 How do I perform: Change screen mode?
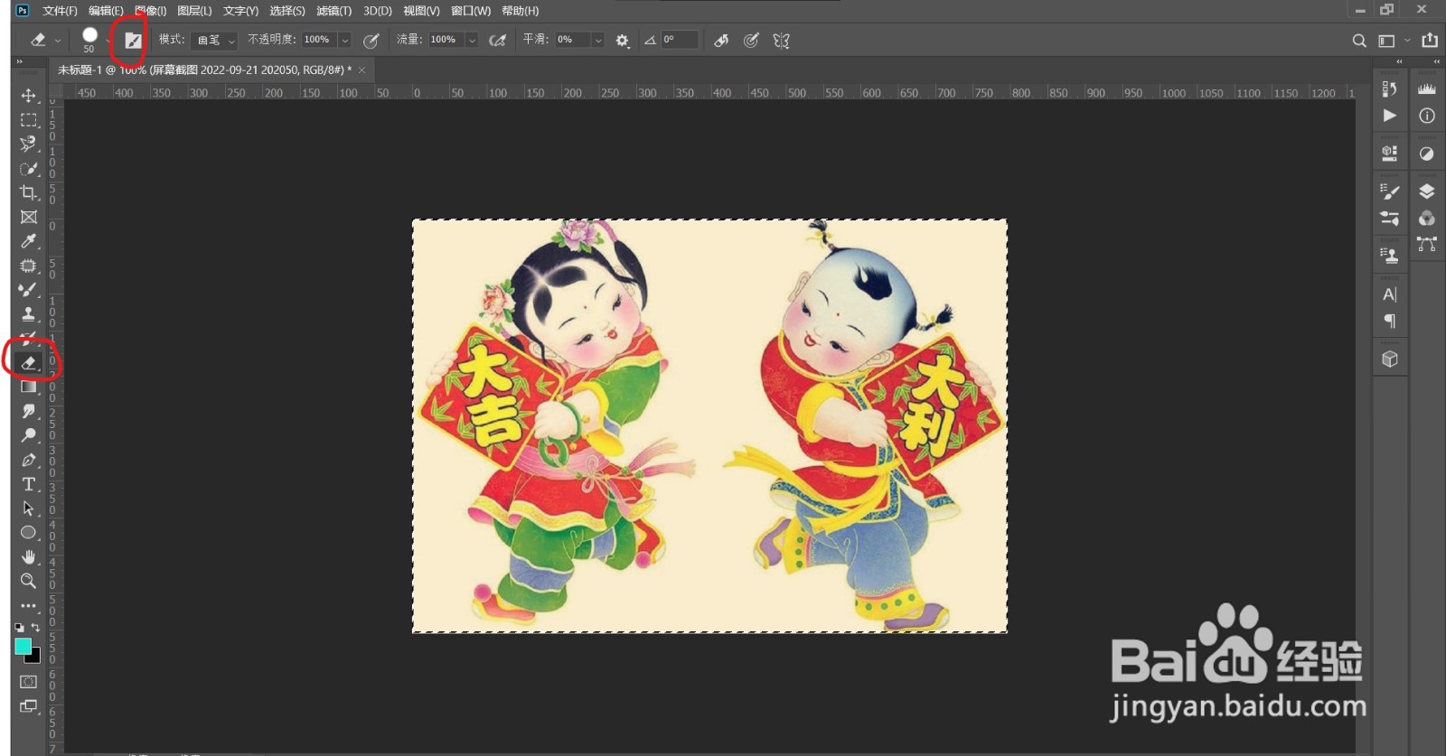coord(29,706)
